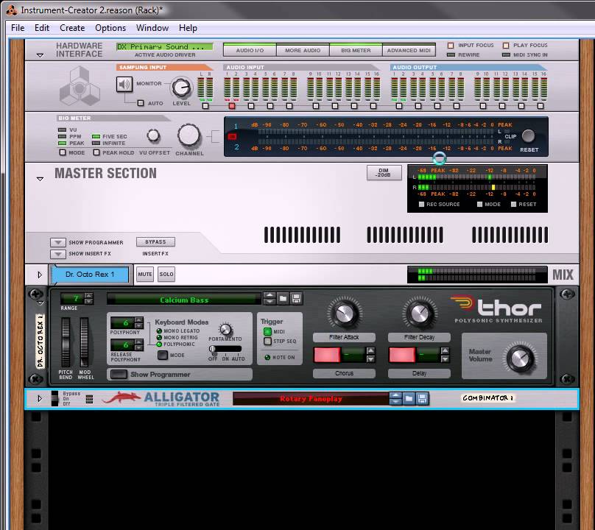Toggle the STEP SEQ trigger button
Image resolution: width=595 pixels, height=530 pixels.
coord(267,341)
